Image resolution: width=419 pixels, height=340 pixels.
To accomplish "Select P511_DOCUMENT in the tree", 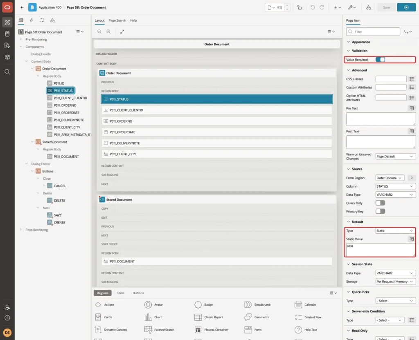I will click(66, 157).
